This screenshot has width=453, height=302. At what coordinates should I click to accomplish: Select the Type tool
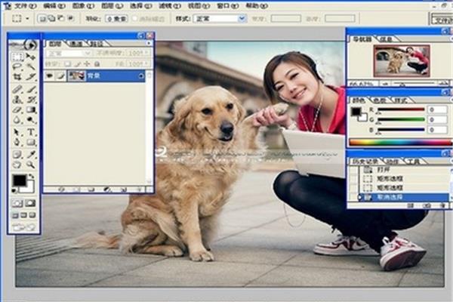31,132
